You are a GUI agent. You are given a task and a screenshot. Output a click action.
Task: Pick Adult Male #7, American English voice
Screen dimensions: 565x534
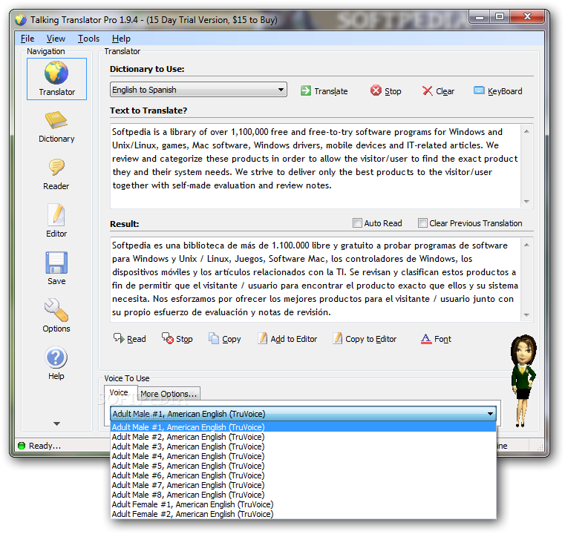click(x=303, y=485)
